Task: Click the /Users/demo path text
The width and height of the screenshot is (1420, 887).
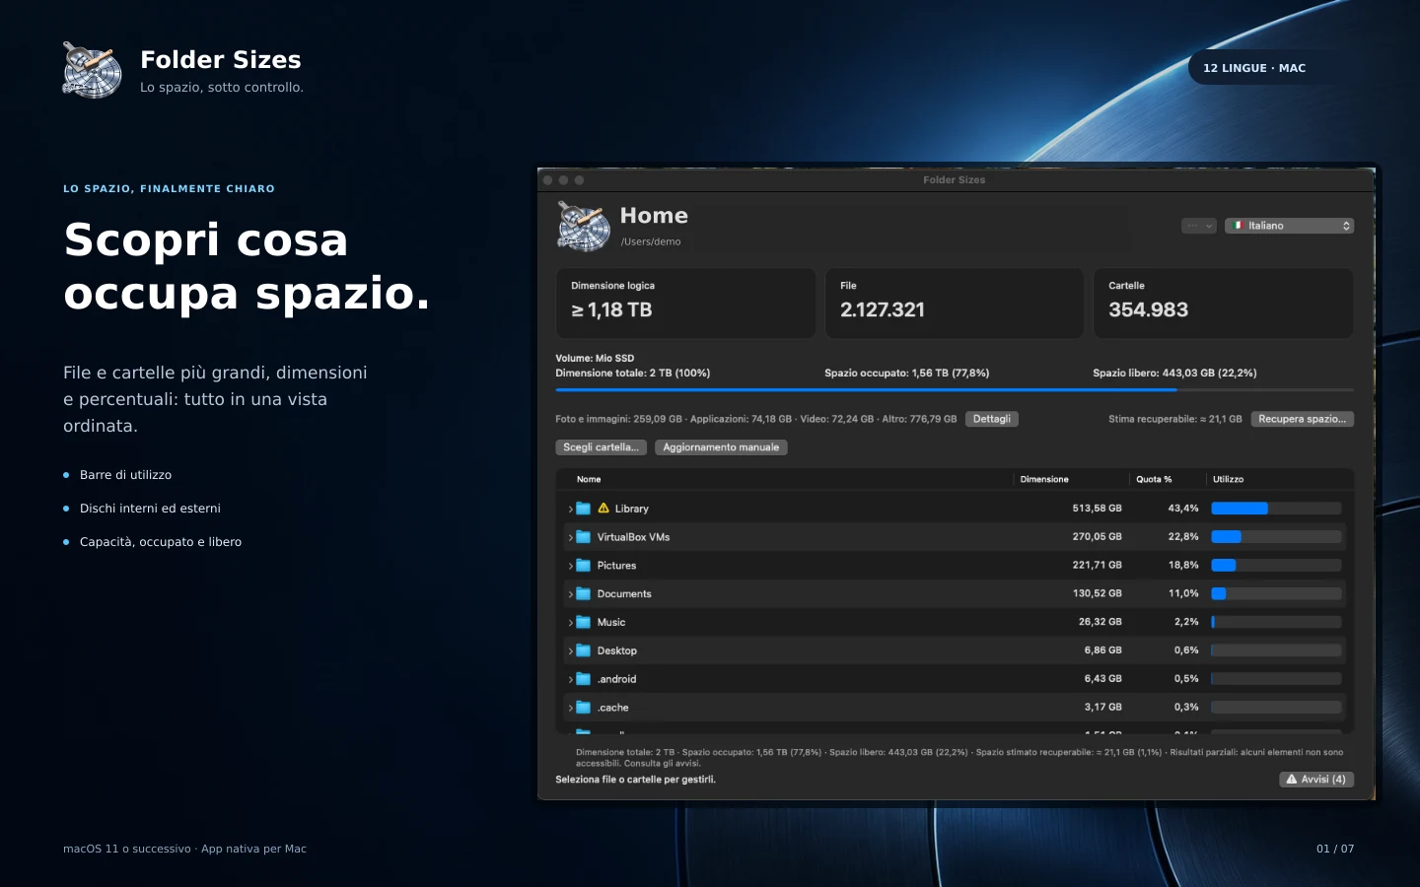Action: tap(651, 241)
